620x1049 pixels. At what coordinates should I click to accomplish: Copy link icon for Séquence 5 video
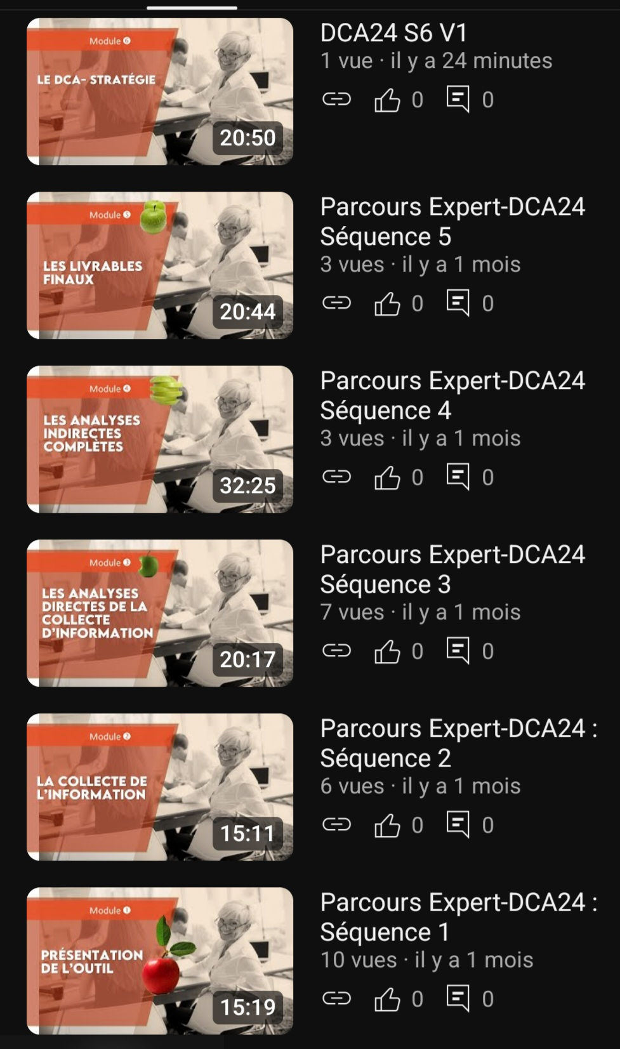(x=336, y=303)
